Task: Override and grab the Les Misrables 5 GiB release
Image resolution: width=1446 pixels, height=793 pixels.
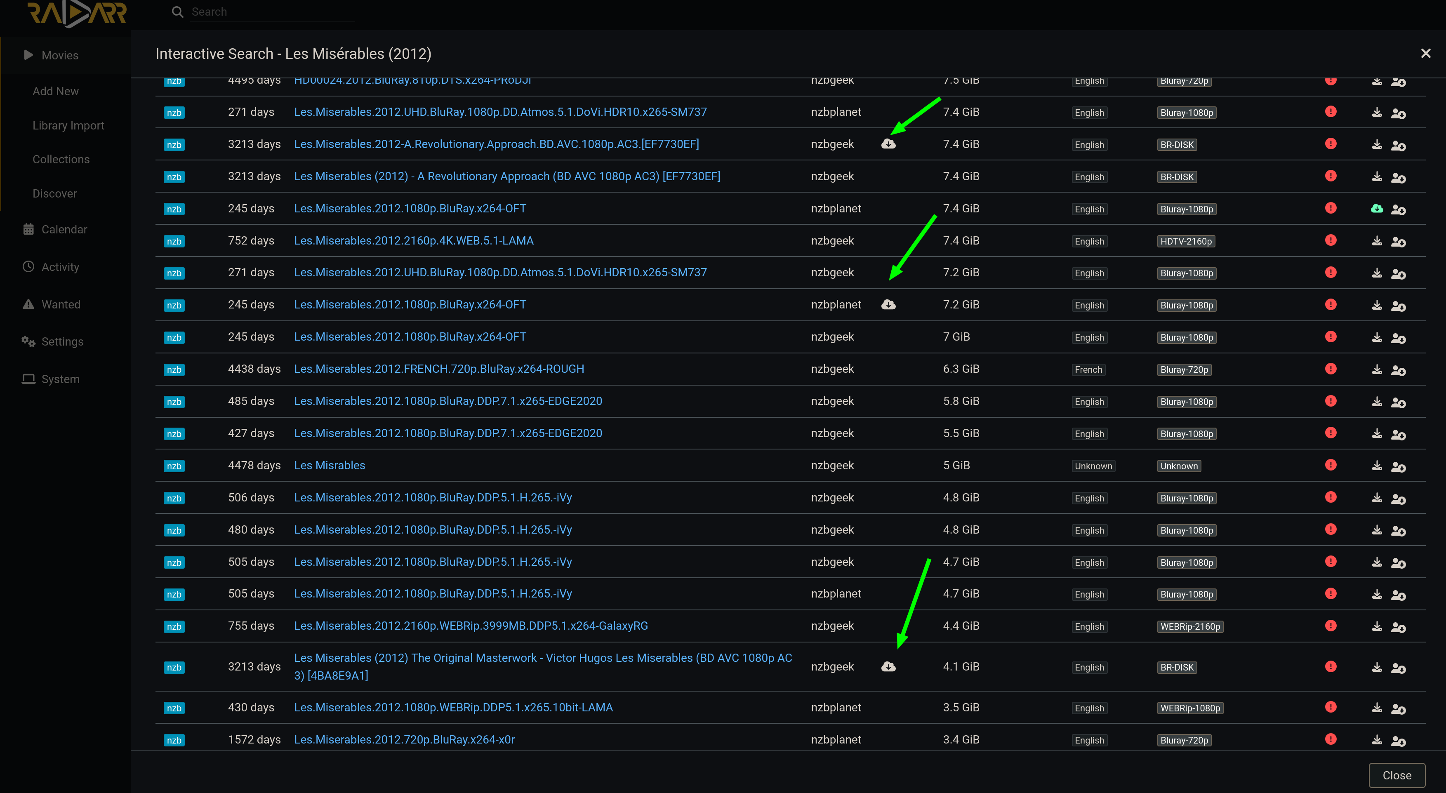Action: click(x=1398, y=466)
